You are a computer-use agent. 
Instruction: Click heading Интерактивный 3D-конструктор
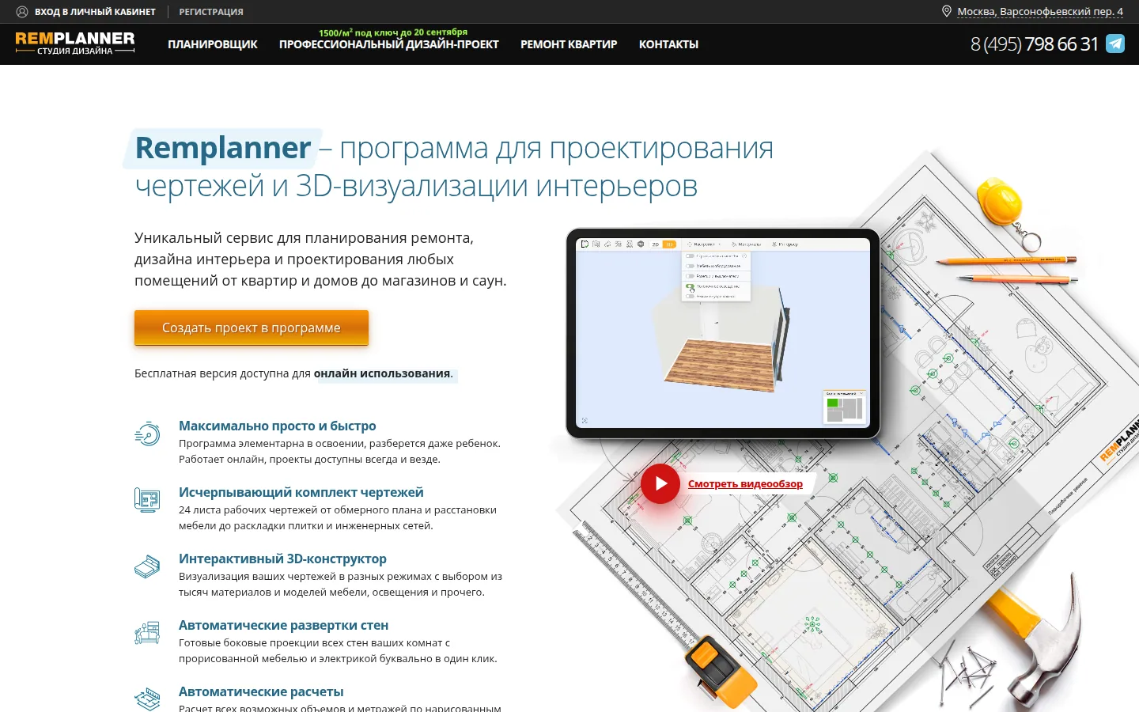click(282, 559)
